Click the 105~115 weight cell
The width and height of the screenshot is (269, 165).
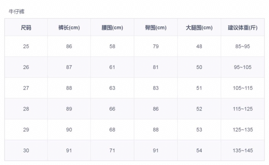pyautogui.click(x=242, y=88)
